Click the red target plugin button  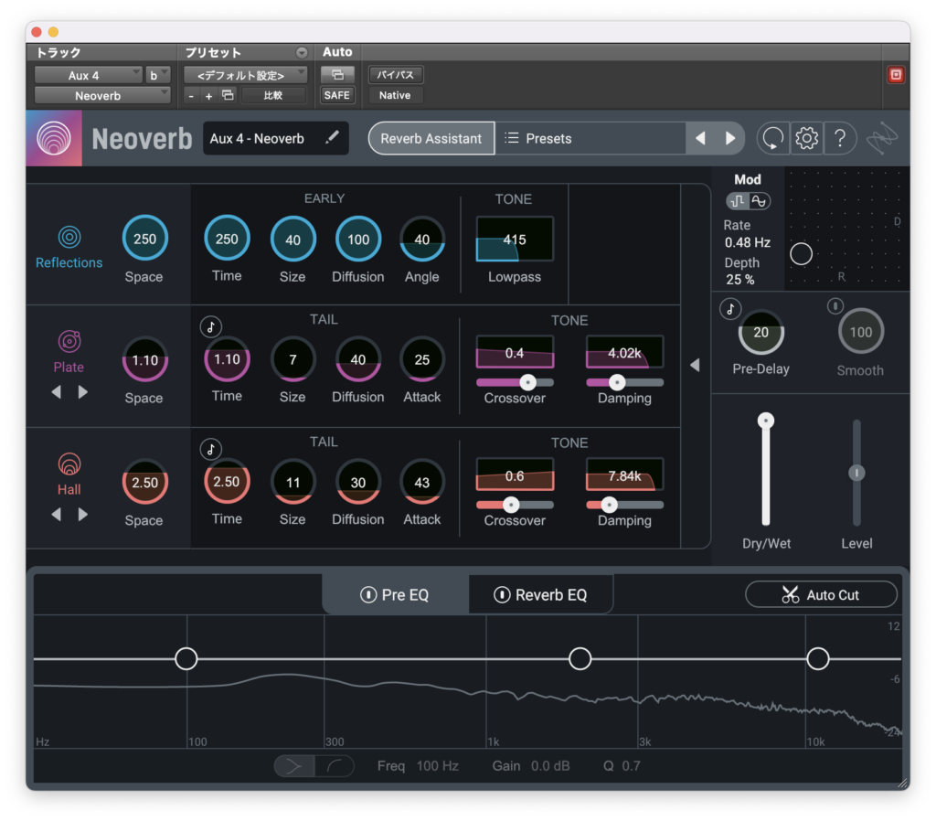coord(896,75)
